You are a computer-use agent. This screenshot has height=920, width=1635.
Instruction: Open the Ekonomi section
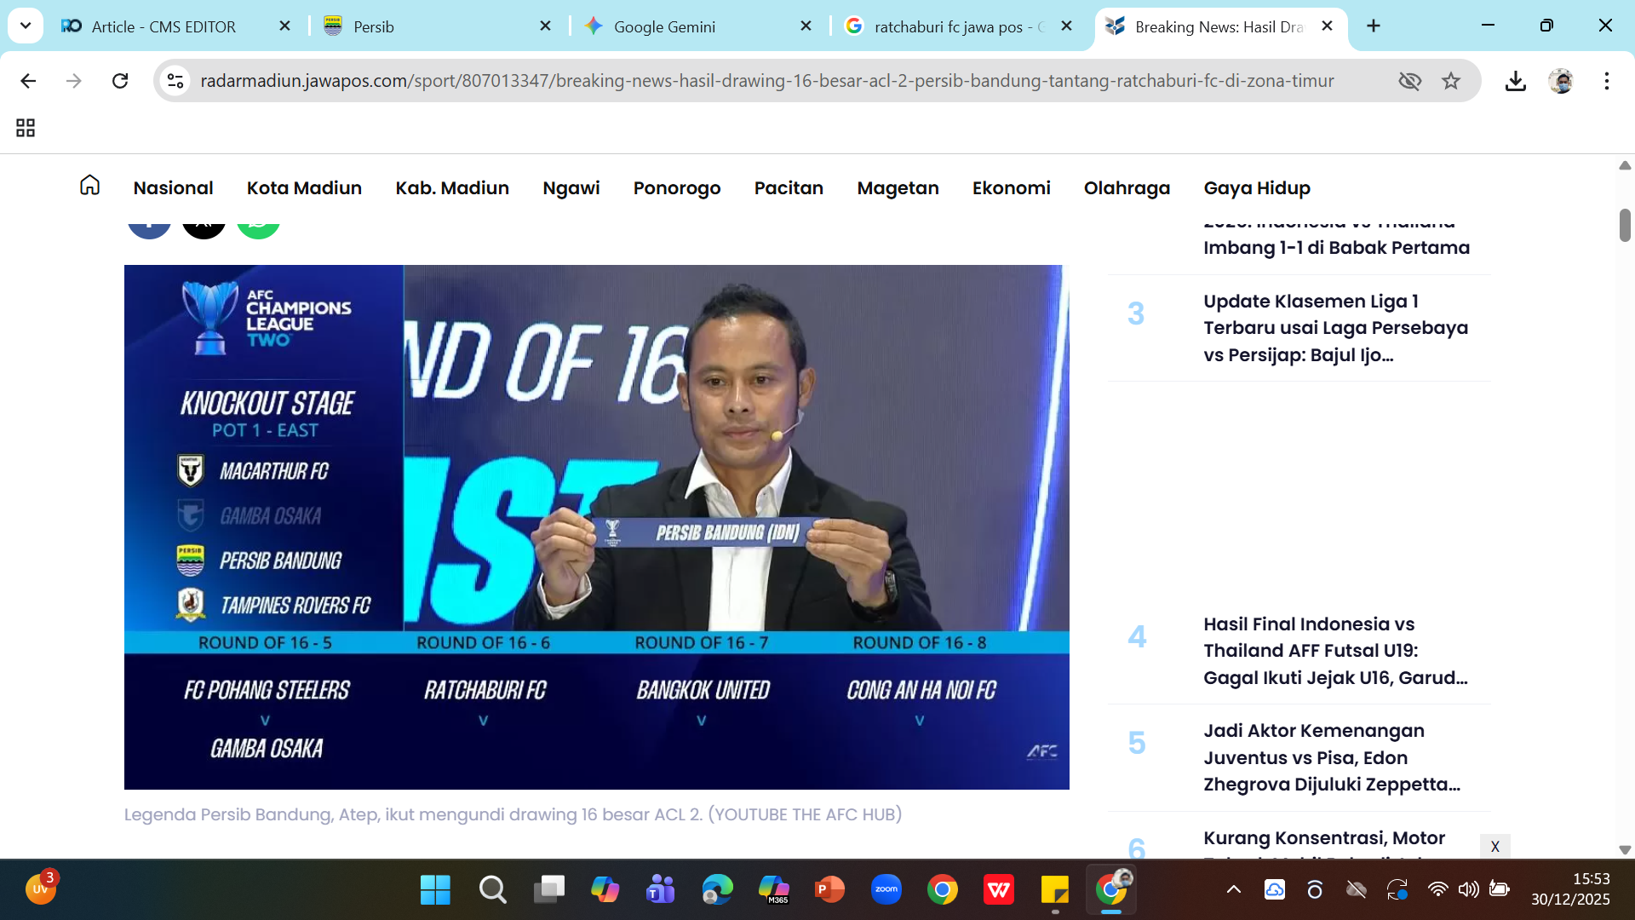(1012, 187)
